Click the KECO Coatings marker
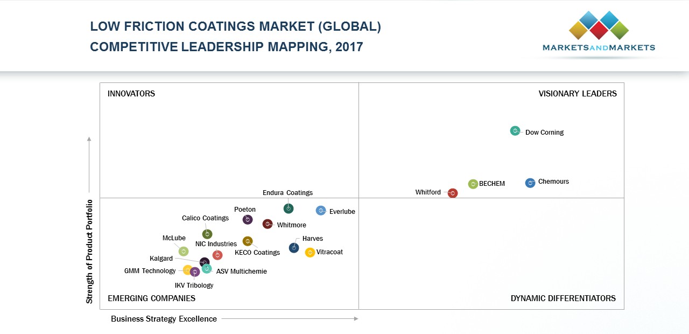Viewport: 689px width, 334px height. (x=248, y=241)
